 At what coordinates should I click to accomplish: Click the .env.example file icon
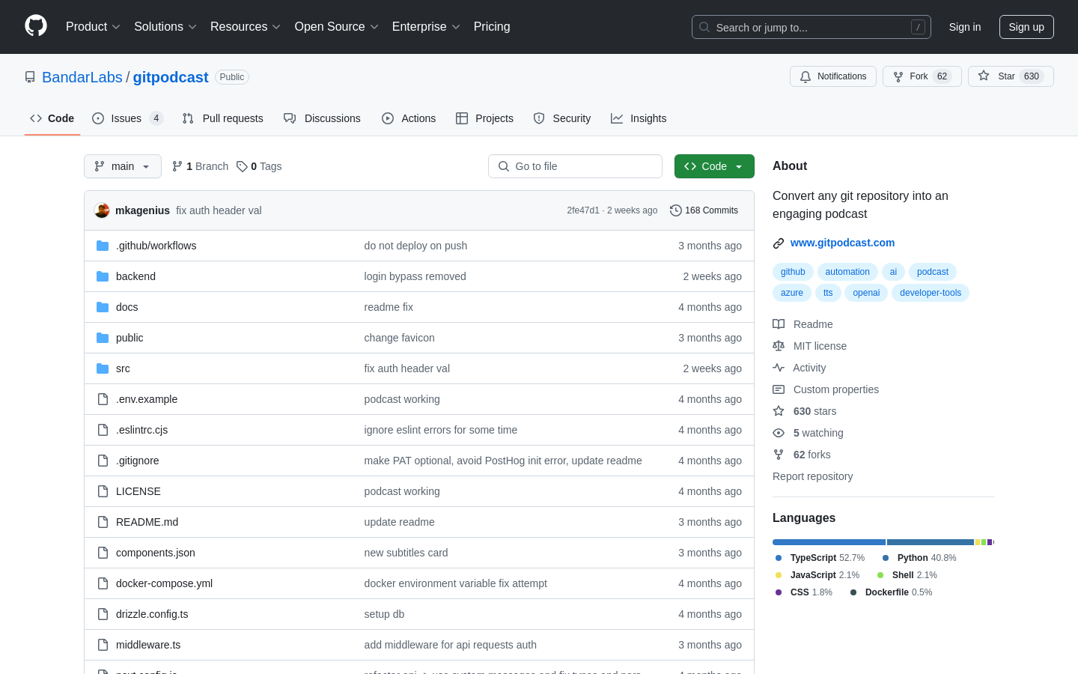[x=103, y=399]
